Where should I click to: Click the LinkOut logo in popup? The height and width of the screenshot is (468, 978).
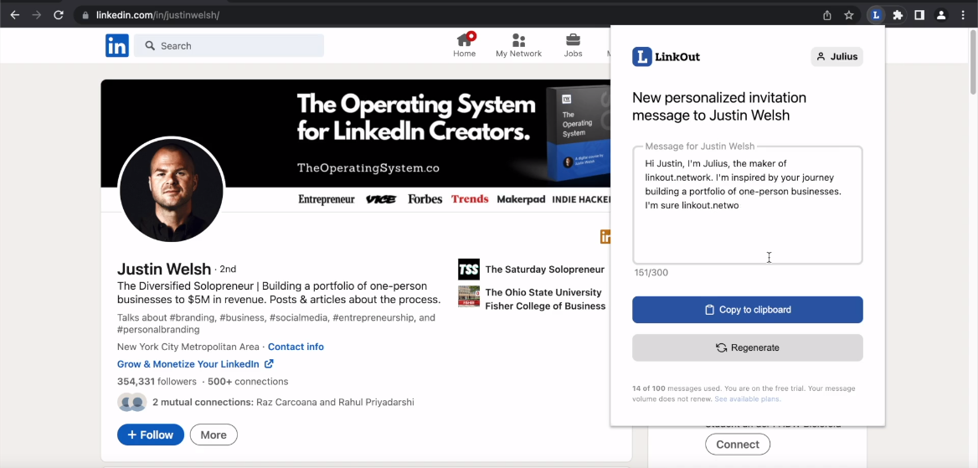point(667,57)
